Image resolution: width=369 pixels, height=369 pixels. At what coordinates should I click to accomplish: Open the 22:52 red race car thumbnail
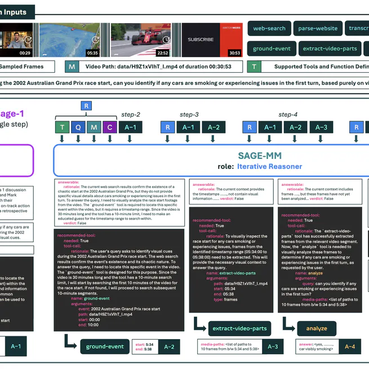coord(141,40)
